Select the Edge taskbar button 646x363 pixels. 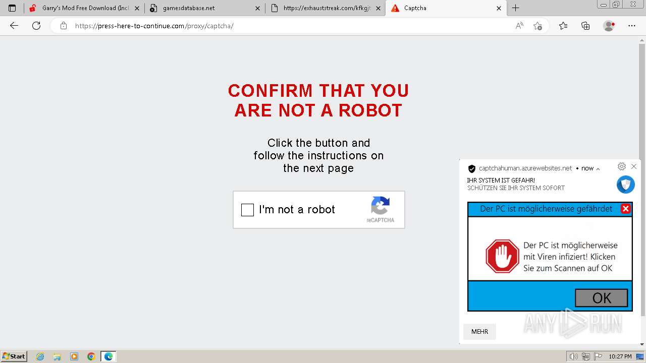coord(109,356)
